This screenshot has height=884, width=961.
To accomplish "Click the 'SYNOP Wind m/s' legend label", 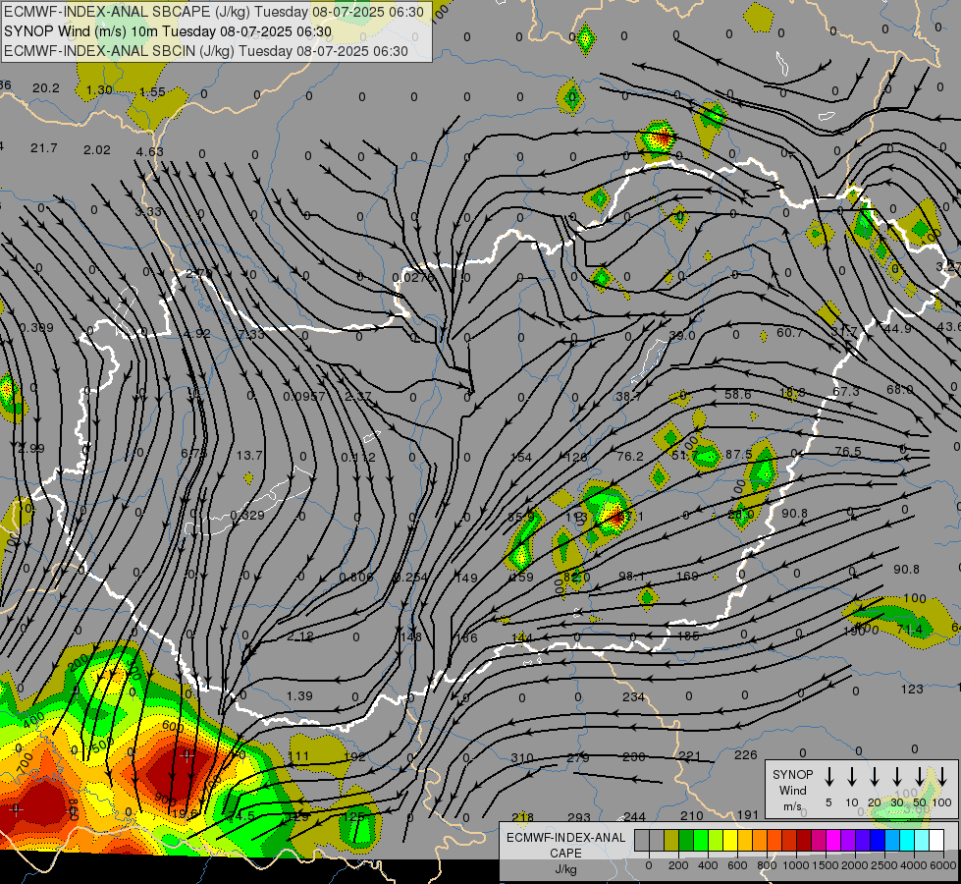I will coord(792,790).
